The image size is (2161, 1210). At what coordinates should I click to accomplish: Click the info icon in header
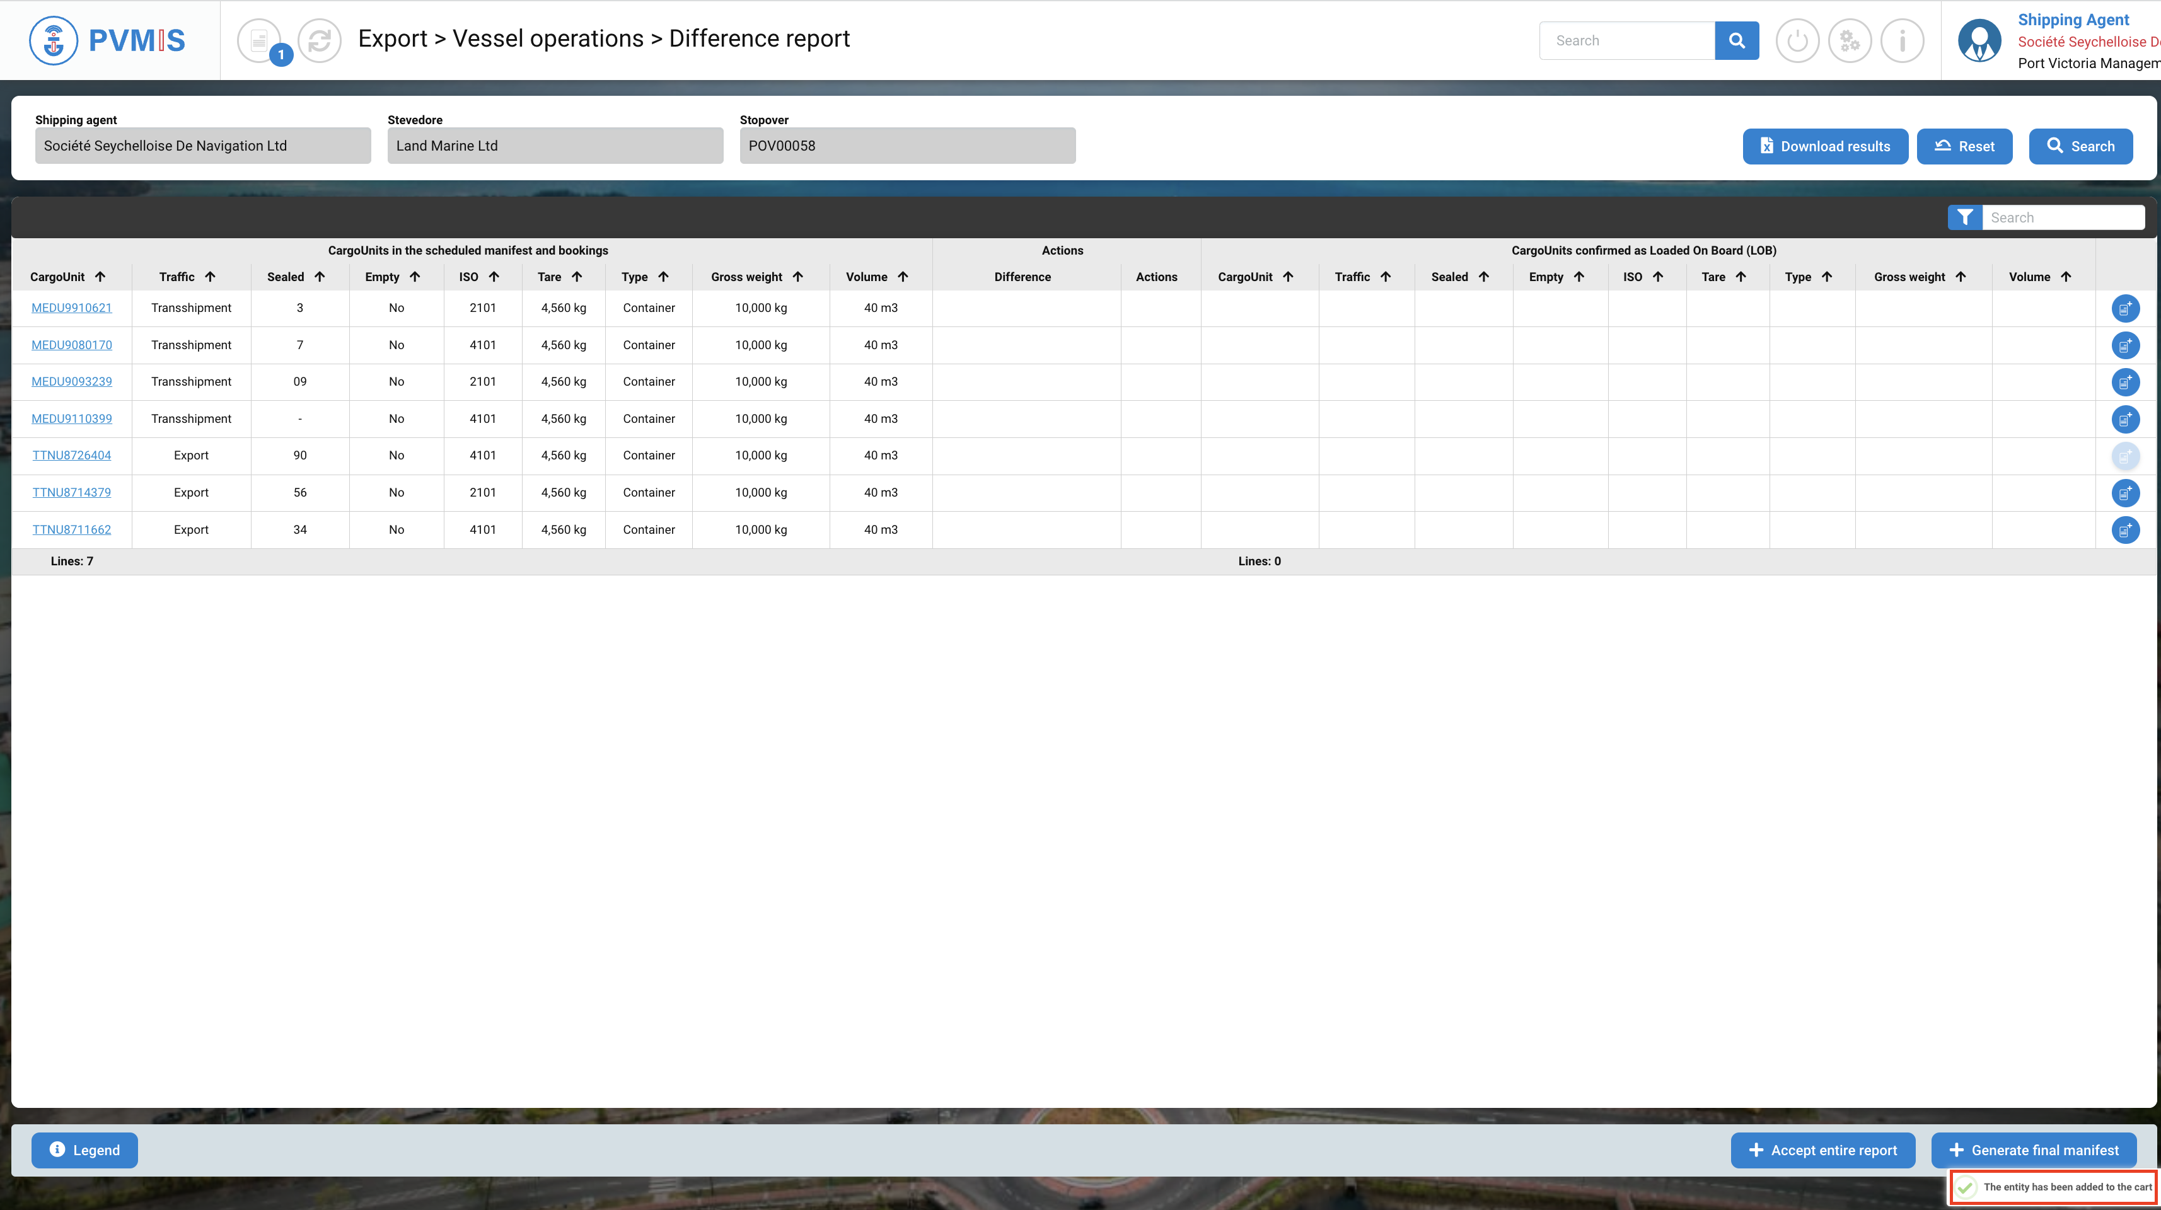[1902, 40]
